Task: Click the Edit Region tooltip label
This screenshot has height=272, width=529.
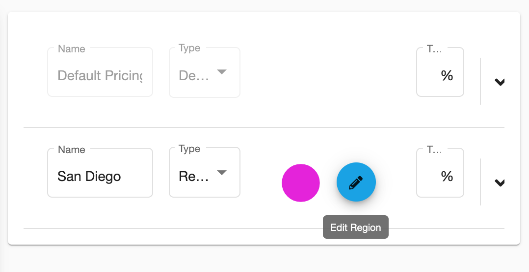Action: click(356, 227)
